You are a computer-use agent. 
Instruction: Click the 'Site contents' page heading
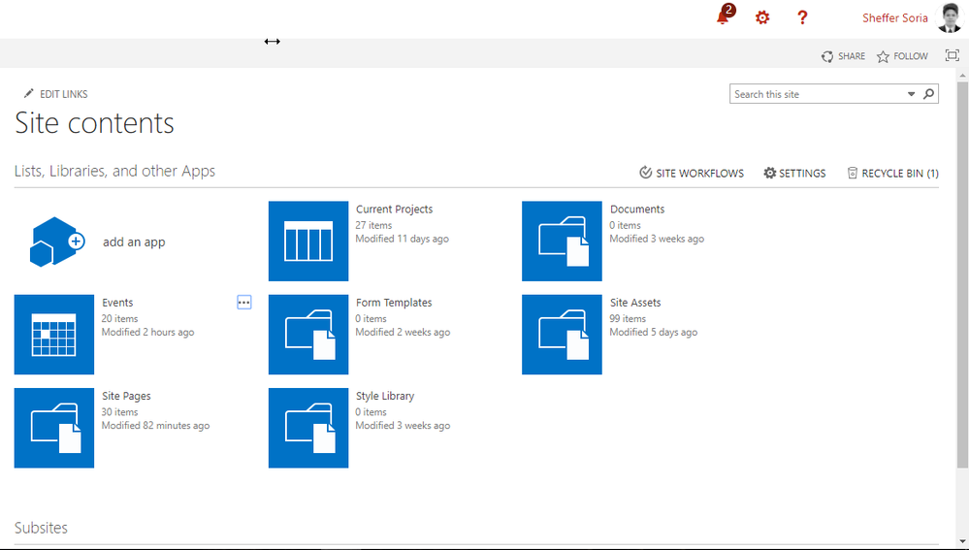(x=94, y=123)
